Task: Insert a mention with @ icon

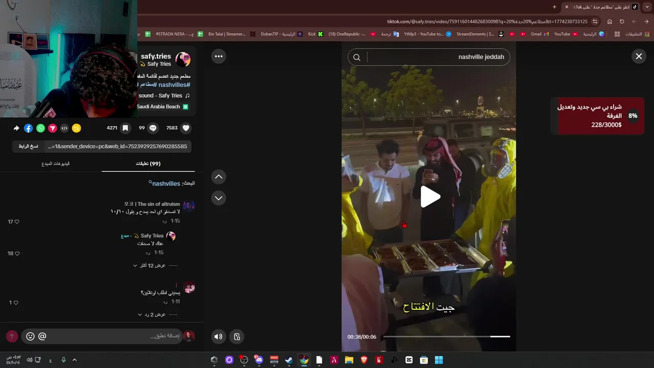Action: (x=42, y=336)
